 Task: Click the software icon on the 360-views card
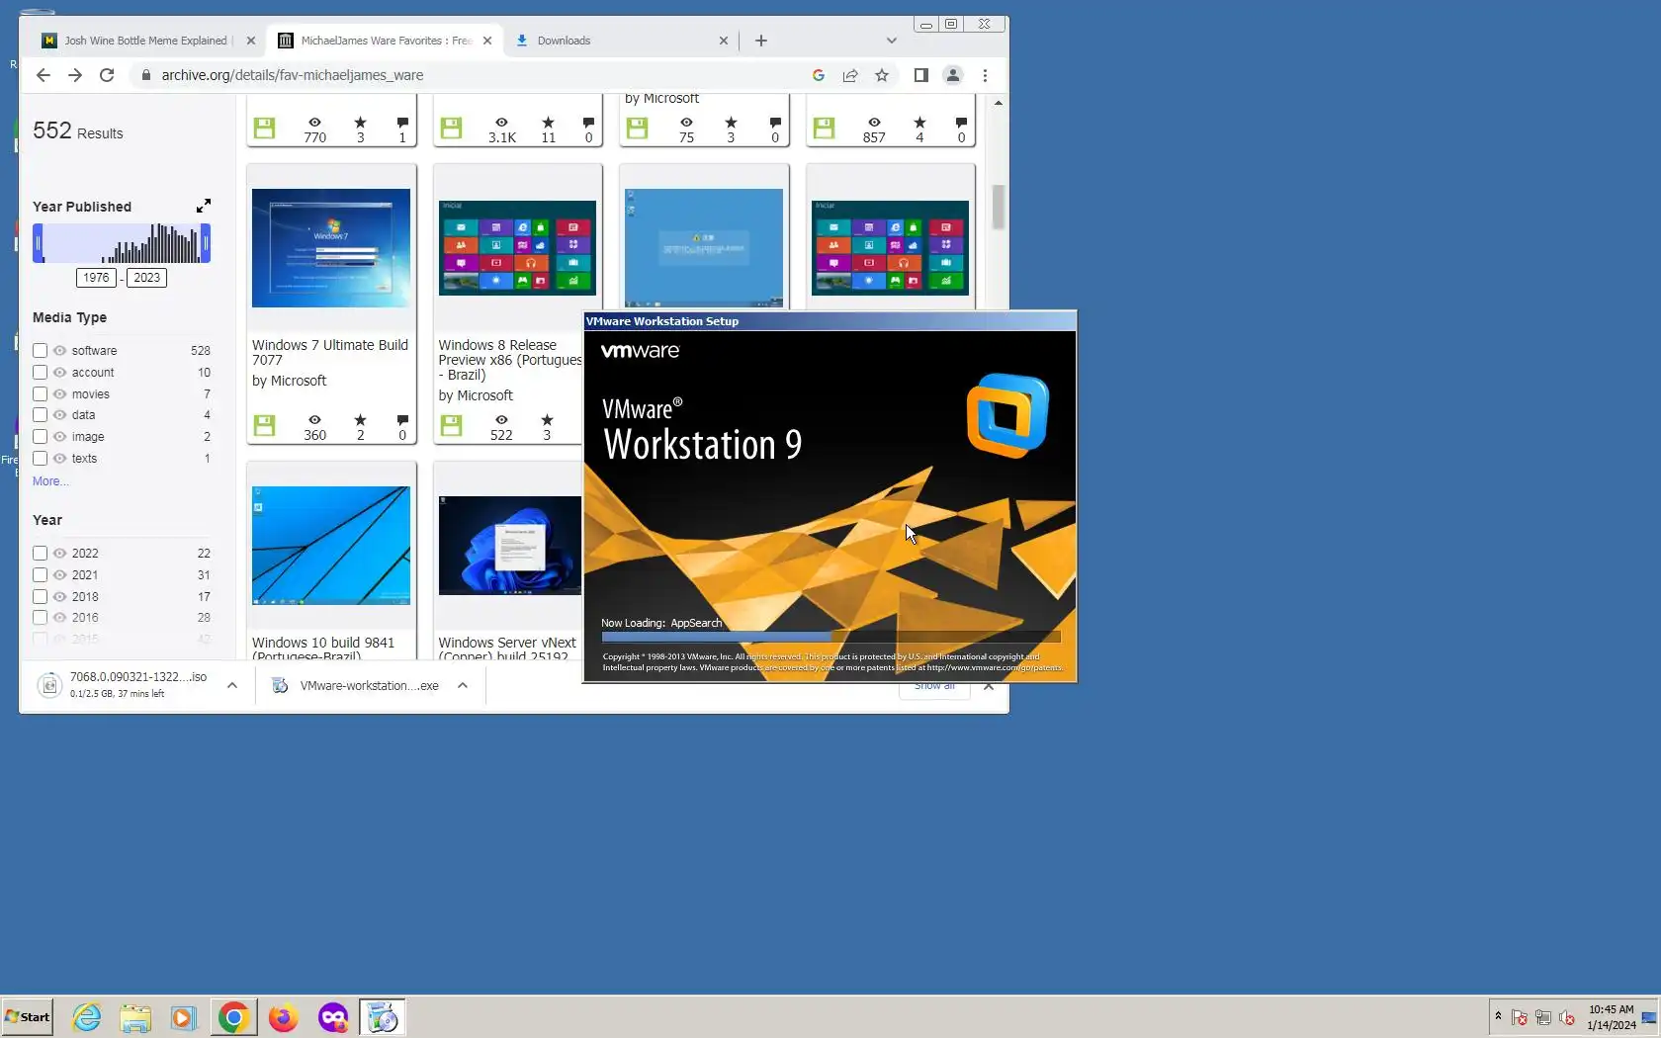(264, 425)
